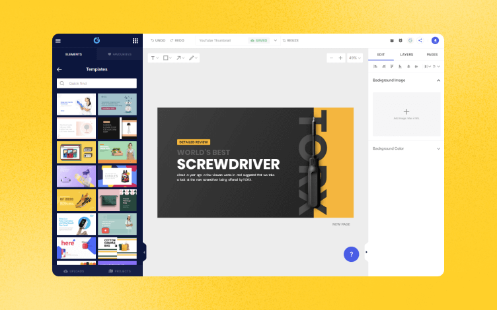This screenshot has width=497, height=310.
Task: Click the Align left icon
Action: click(375, 67)
